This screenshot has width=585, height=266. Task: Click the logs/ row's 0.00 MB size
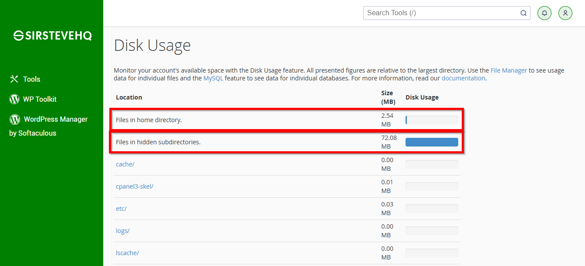point(387,231)
